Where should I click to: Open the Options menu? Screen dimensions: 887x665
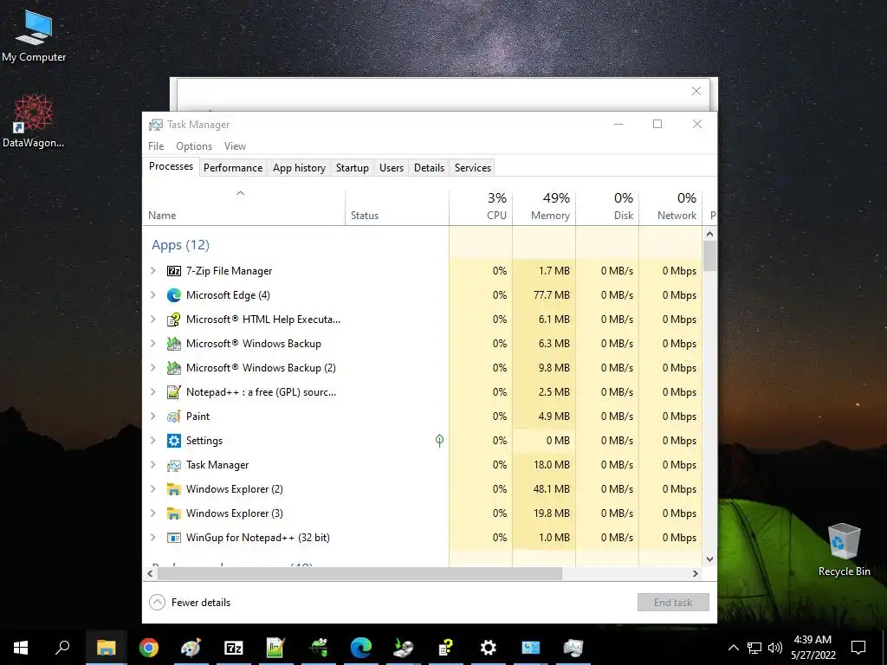coord(194,145)
